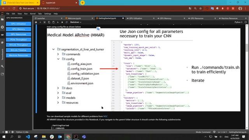Click Python 3 Idle in status bar
The height and width of the screenshot is (140, 249).
point(22,132)
